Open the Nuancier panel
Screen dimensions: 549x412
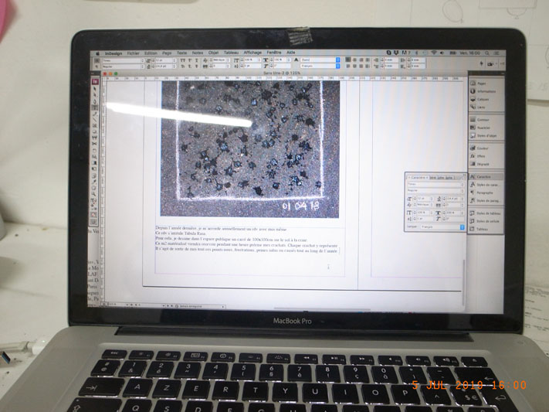point(486,128)
